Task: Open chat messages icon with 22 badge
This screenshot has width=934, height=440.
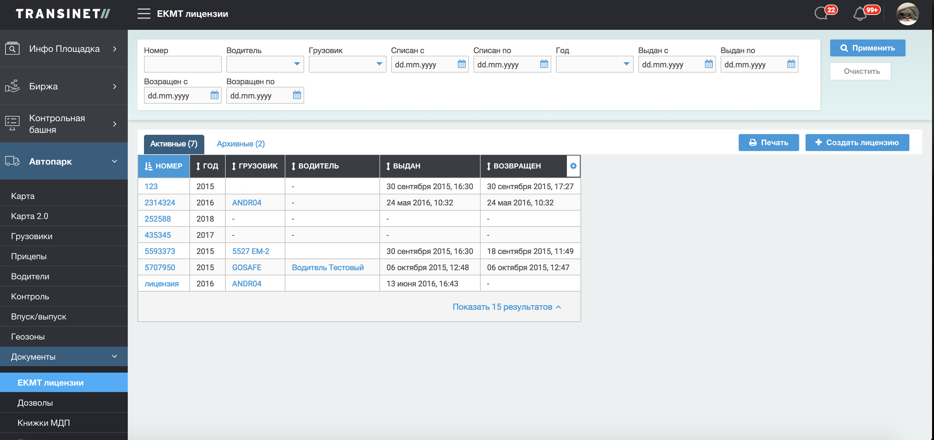Action: (821, 14)
